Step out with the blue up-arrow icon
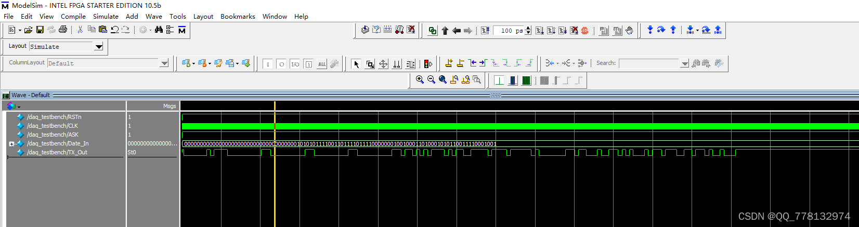The height and width of the screenshot is (227, 859). (673, 30)
